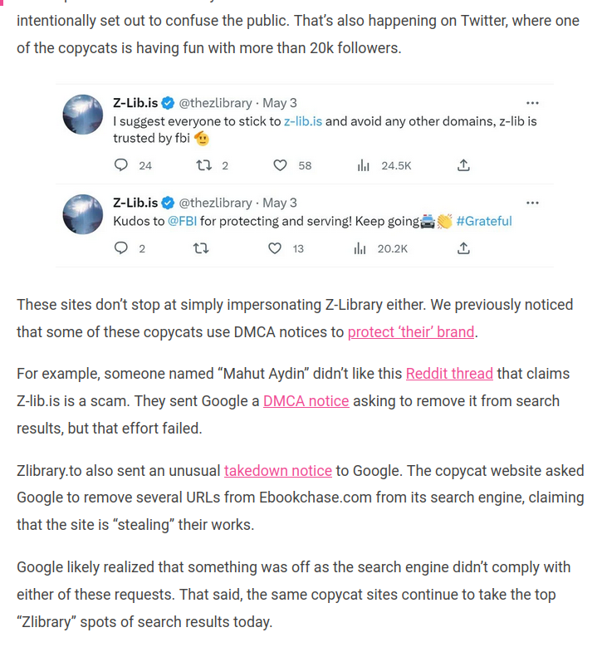Image resolution: width=602 pixels, height=652 pixels.
Task: Click the #Grateful hashtag
Action: tap(483, 221)
